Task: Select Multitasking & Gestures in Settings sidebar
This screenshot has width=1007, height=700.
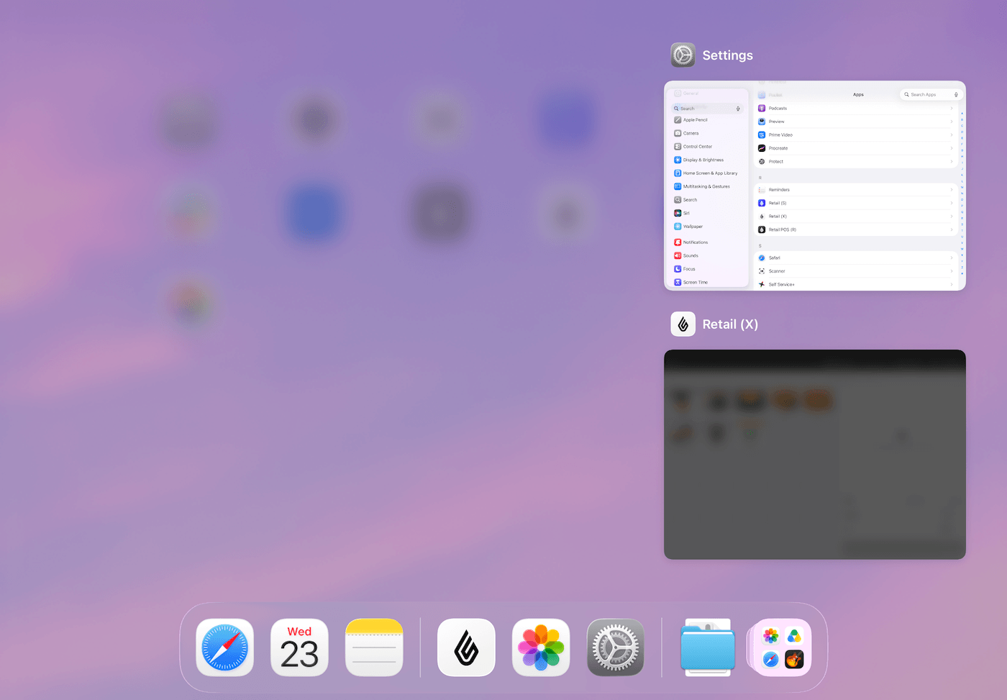Action: click(x=708, y=186)
